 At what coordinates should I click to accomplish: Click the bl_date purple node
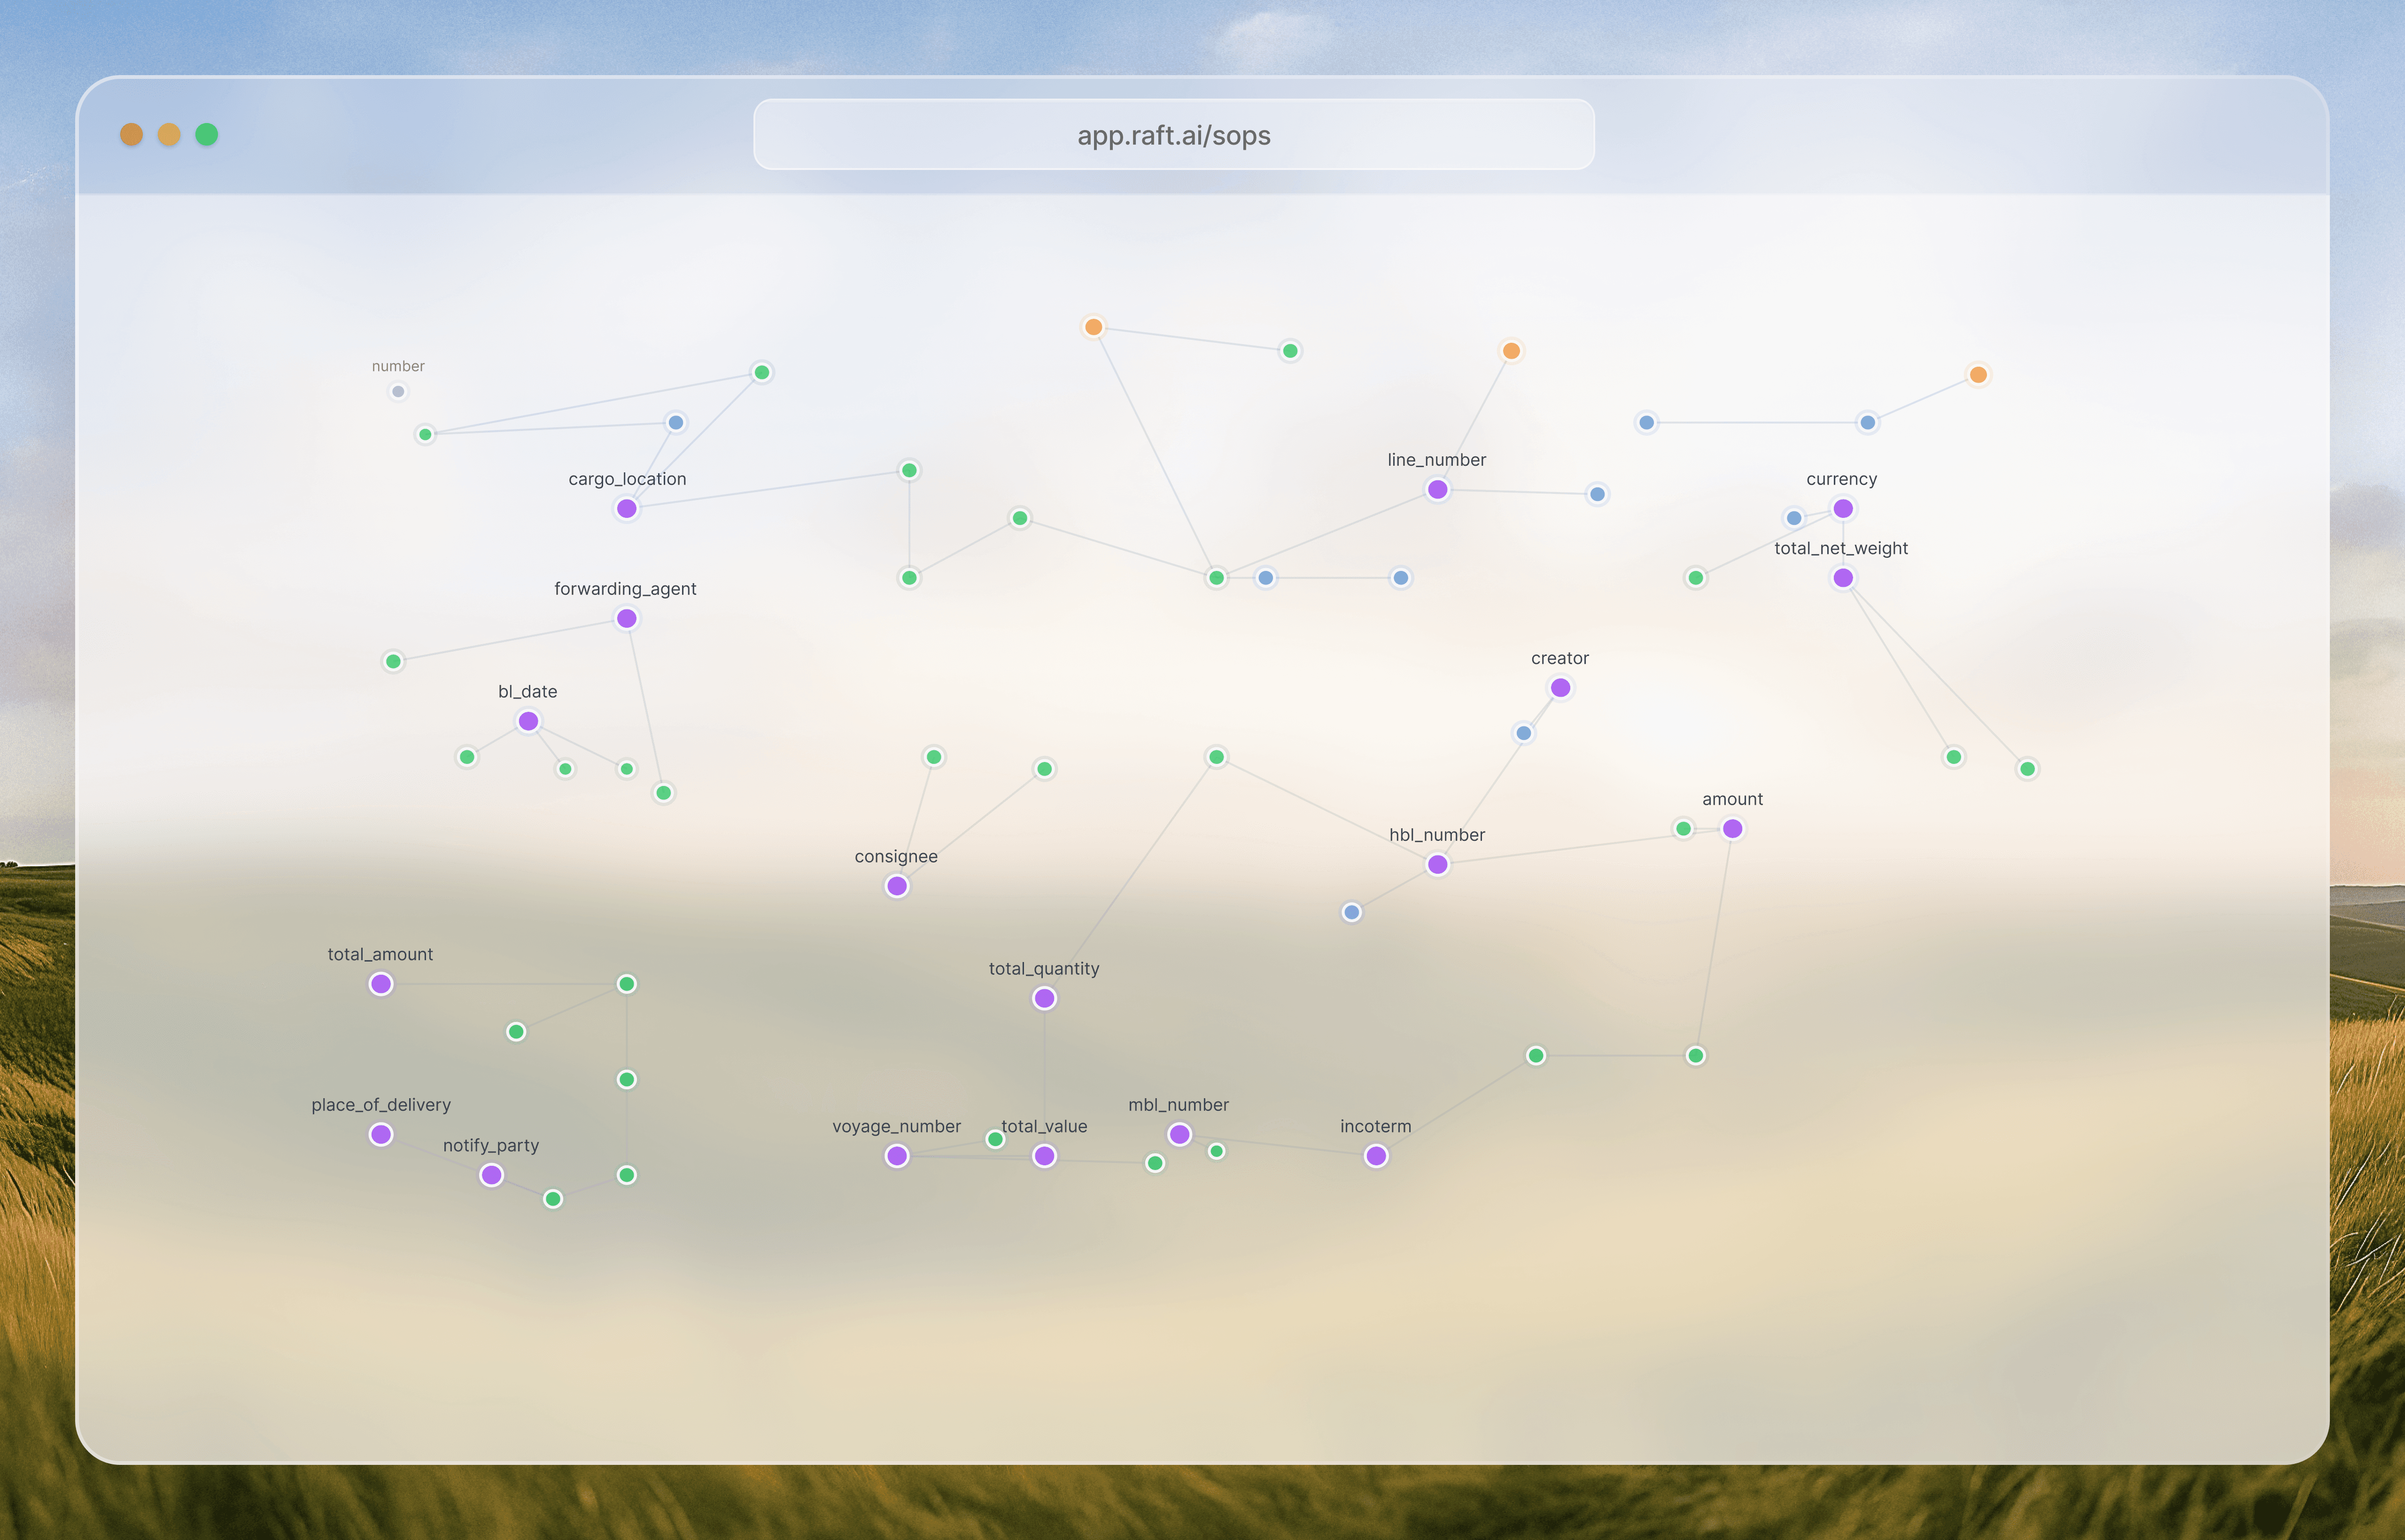pyautogui.click(x=528, y=721)
